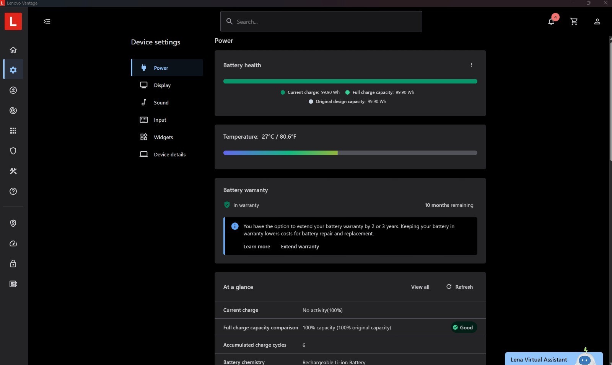Click the Current charge 99.90 Wh legend
The width and height of the screenshot is (612, 365).
(x=310, y=92)
